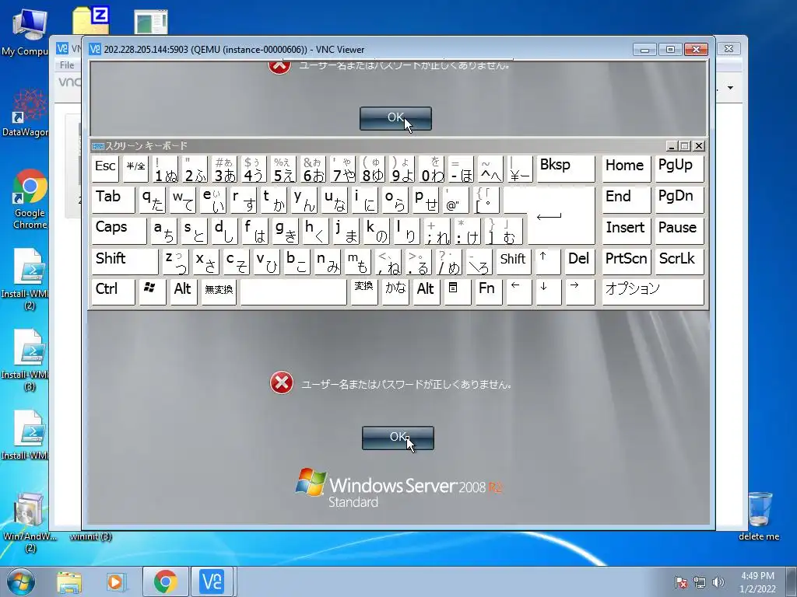The width and height of the screenshot is (797, 597).
Task: Click the upper OK button above keyboard
Action: coord(395,118)
